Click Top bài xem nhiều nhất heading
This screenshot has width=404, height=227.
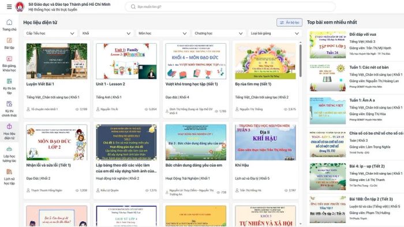[x=332, y=22]
